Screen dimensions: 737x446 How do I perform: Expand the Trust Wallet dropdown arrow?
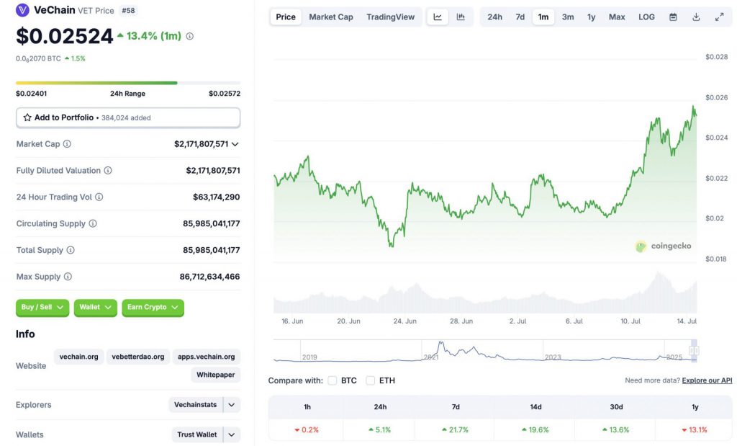232,434
